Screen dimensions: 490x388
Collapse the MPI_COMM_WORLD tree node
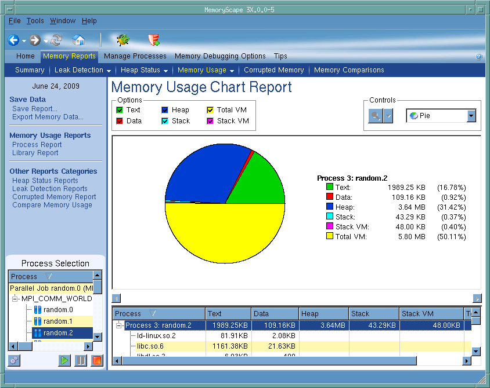[16, 299]
